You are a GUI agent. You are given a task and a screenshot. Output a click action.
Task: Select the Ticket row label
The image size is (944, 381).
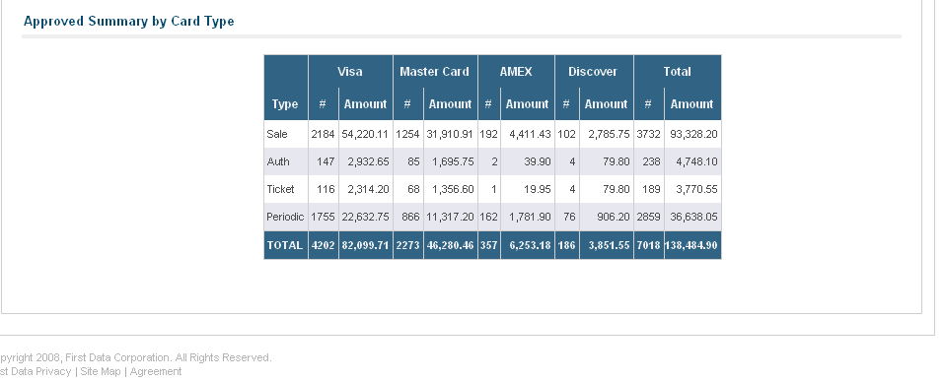tap(280, 189)
